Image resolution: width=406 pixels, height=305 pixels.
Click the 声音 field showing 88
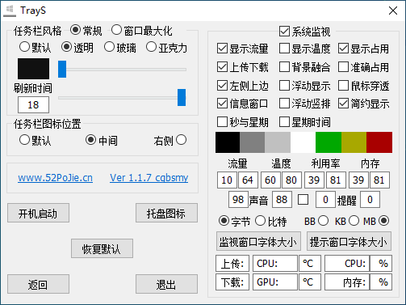pyautogui.click(x=282, y=200)
